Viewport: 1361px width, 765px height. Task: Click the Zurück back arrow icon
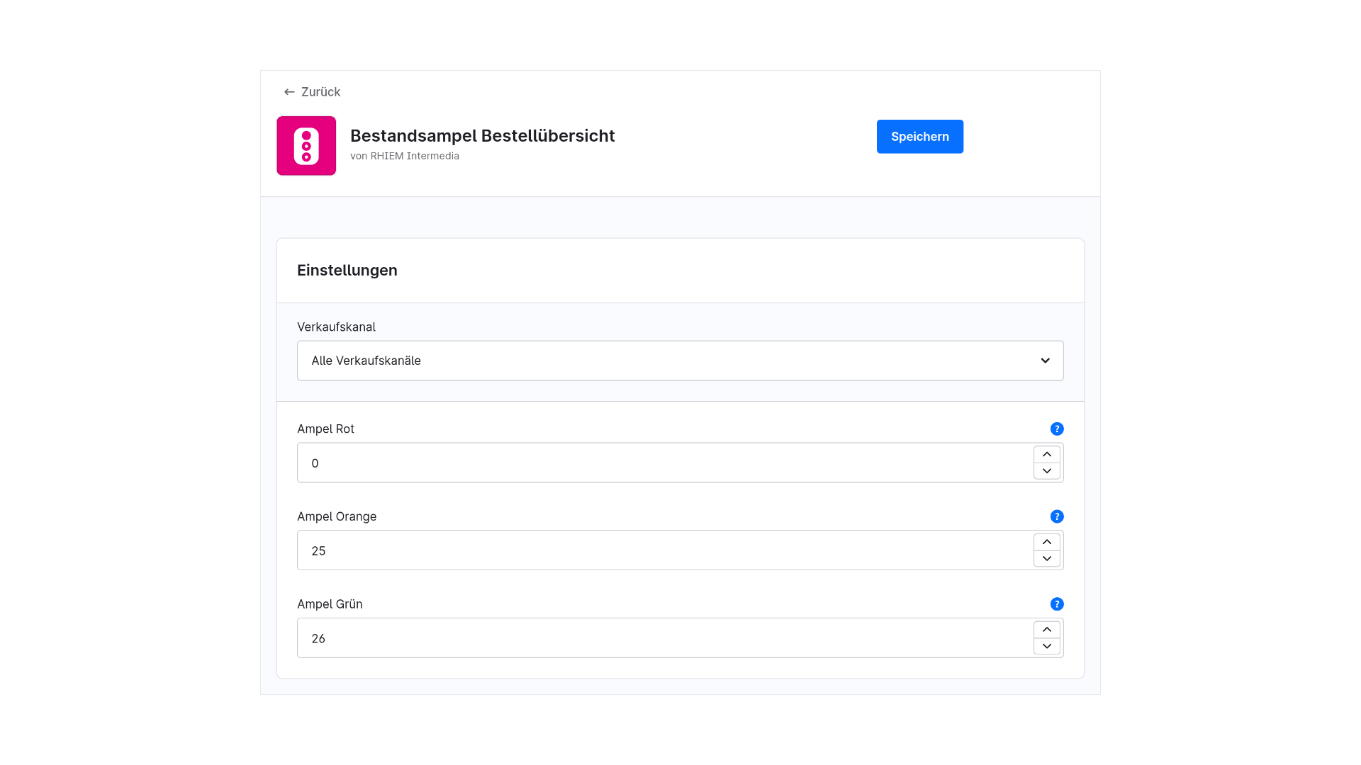tap(289, 92)
